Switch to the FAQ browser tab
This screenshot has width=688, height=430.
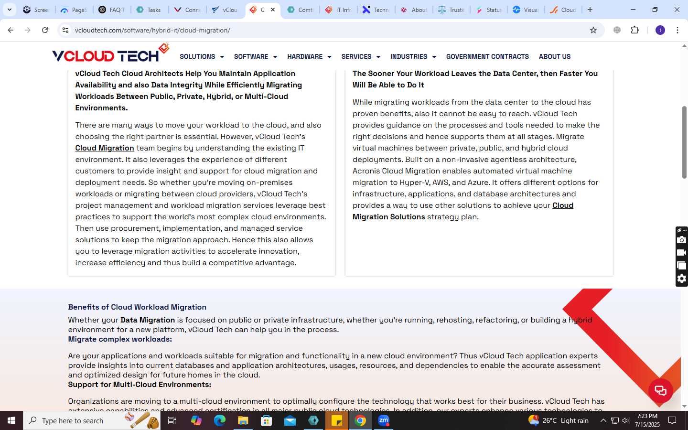[112, 10]
